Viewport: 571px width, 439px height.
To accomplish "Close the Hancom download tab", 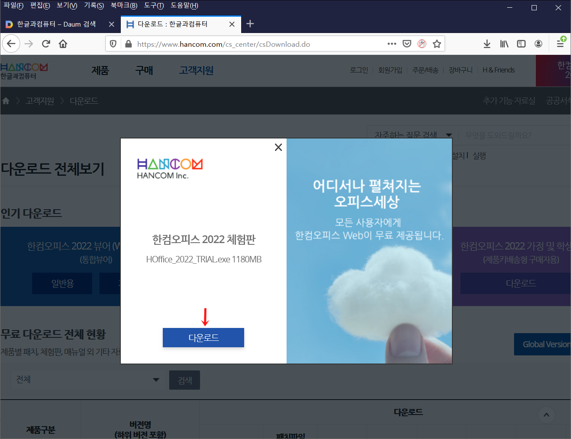I will coord(232,24).
